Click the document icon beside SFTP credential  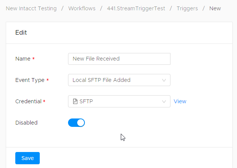(x=75, y=101)
